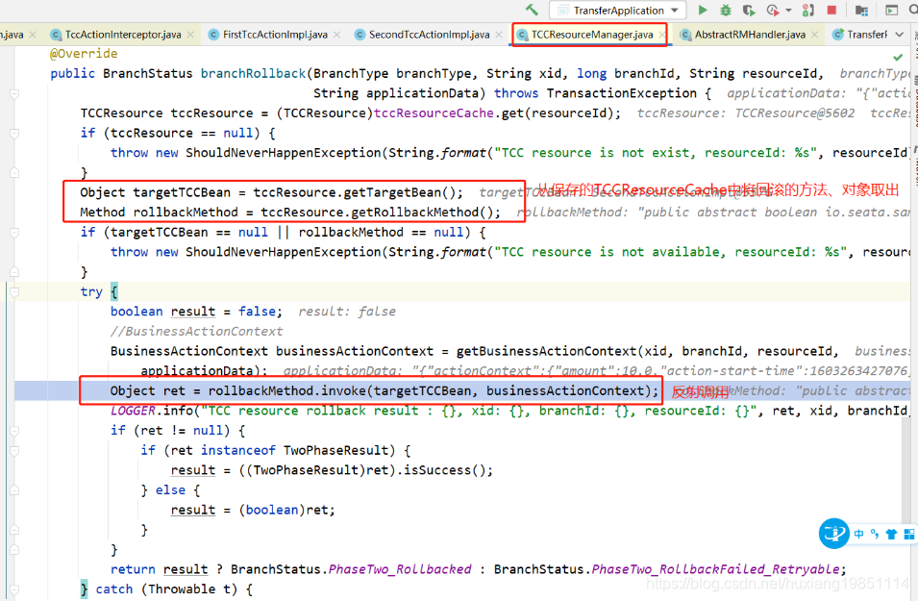Click the runnable class icon on TransferF tab
The height and width of the screenshot is (601, 918).
pyautogui.click(x=838, y=35)
